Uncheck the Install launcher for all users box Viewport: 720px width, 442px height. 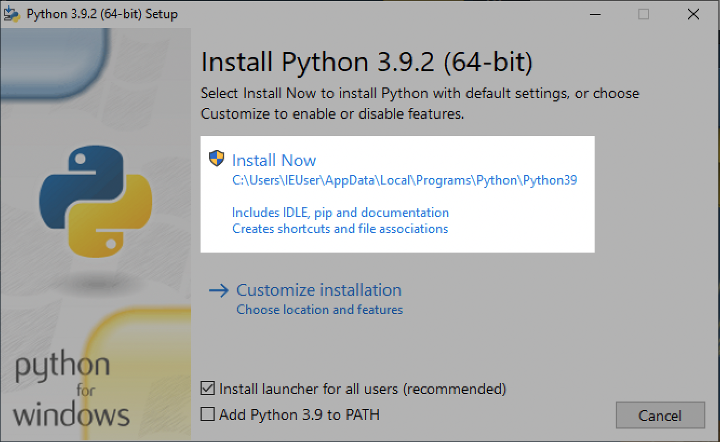point(207,389)
